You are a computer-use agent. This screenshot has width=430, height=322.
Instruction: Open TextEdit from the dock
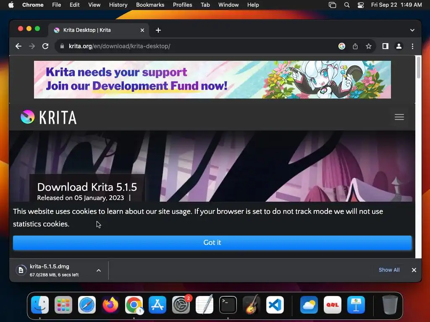[205, 305]
